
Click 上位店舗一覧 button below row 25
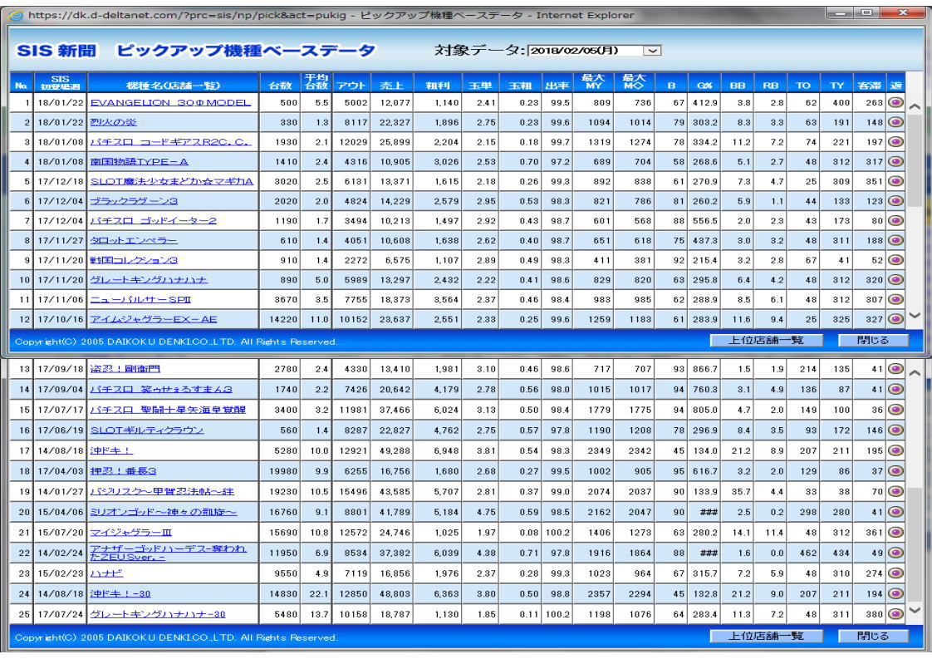[x=766, y=636]
